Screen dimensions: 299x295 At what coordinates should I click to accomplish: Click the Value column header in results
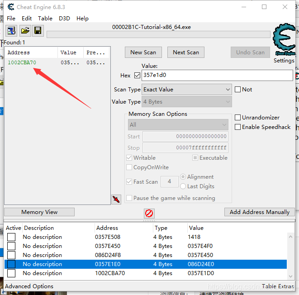(71, 52)
